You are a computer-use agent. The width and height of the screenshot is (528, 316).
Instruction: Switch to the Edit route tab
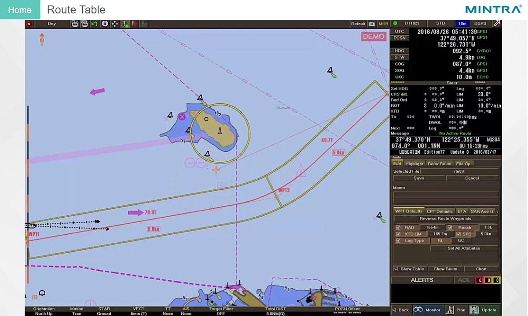click(x=397, y=163)
